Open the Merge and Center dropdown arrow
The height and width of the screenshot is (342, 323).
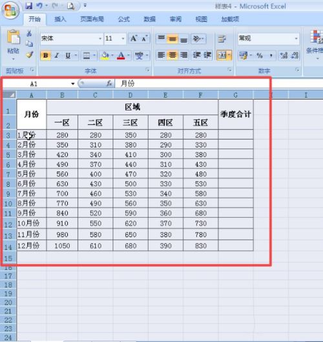tap(229, 56)
